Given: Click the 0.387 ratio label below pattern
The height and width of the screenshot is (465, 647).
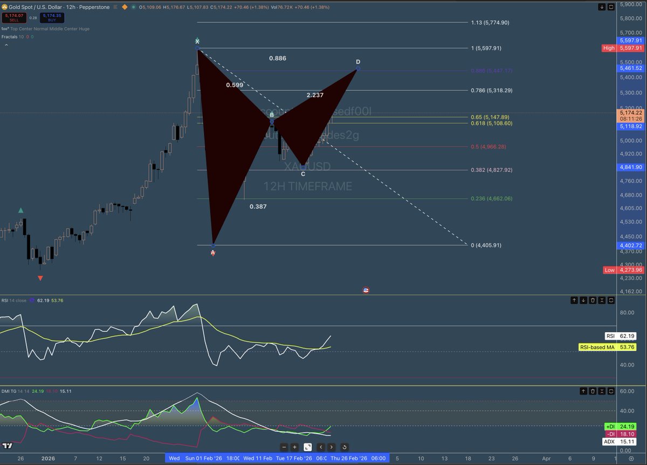Looking at the screenshot, I should [x=258, y=206].
